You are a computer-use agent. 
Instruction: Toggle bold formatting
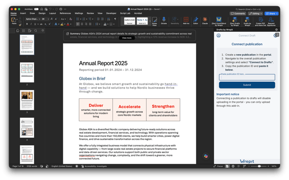27,24
